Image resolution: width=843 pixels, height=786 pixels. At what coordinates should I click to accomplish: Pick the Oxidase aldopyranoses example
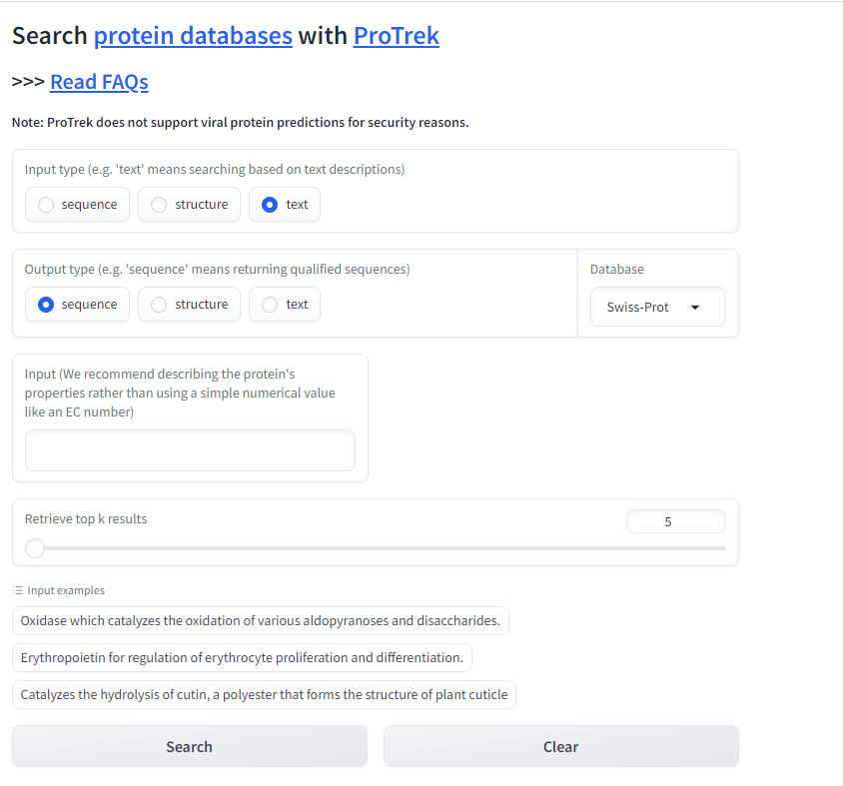(x=260, y=620)
